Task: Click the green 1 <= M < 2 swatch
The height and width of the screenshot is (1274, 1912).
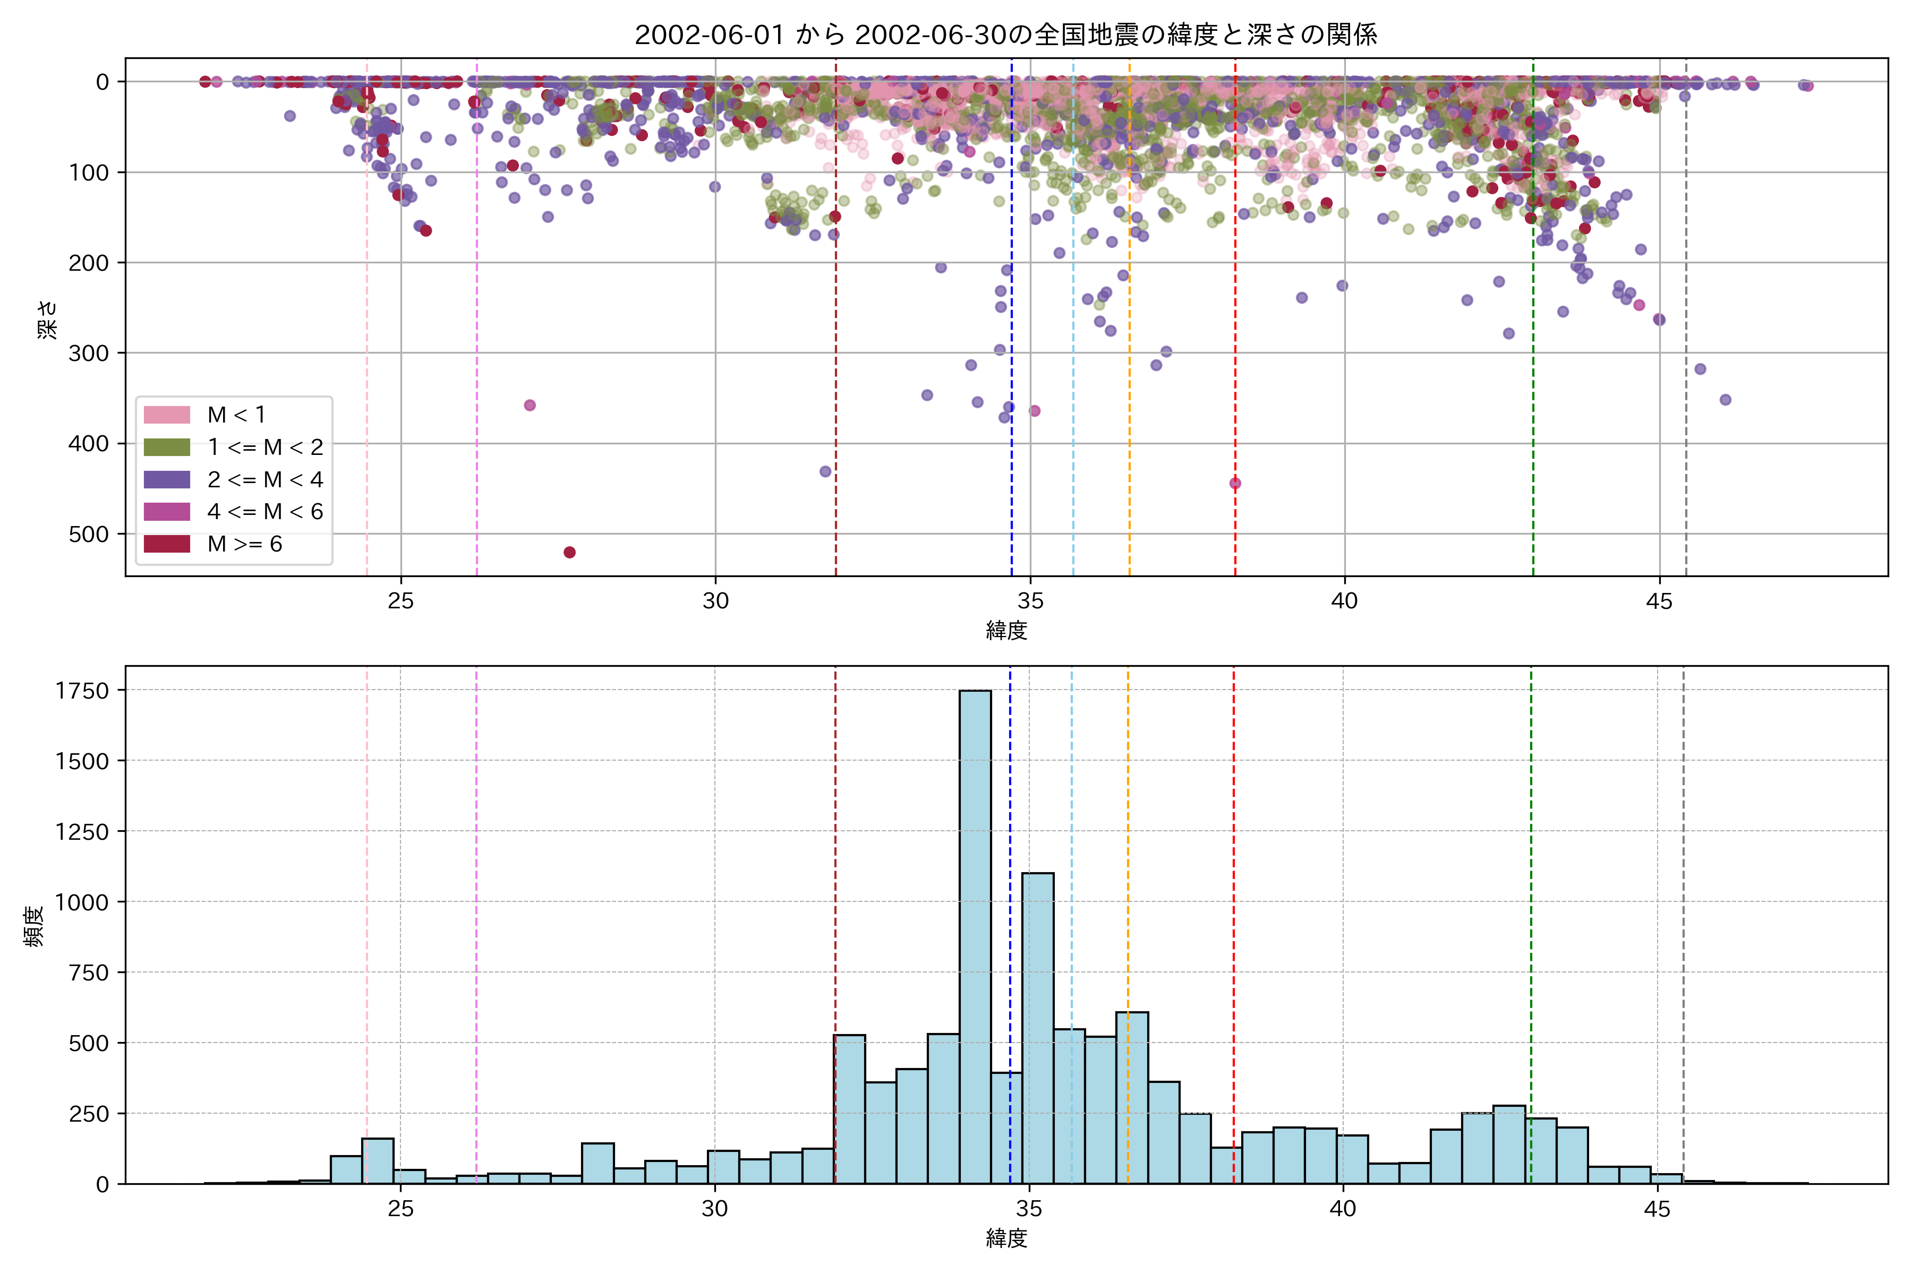Action: (x=167, y=447)
